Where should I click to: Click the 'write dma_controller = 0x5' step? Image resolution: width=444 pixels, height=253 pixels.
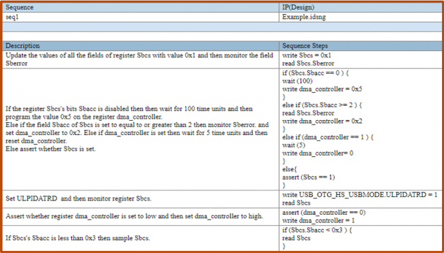click(x=322, y=89)
